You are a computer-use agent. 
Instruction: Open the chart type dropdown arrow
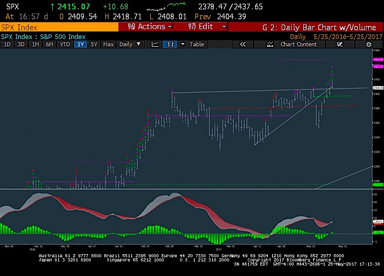pyautogui.click(x=183, y=44)
